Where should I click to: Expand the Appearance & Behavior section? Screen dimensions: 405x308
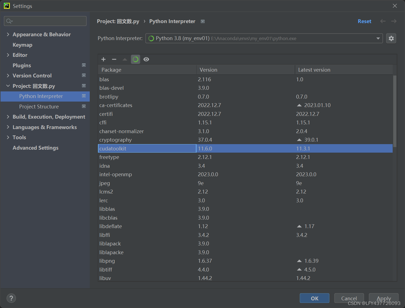click(8, 34)
